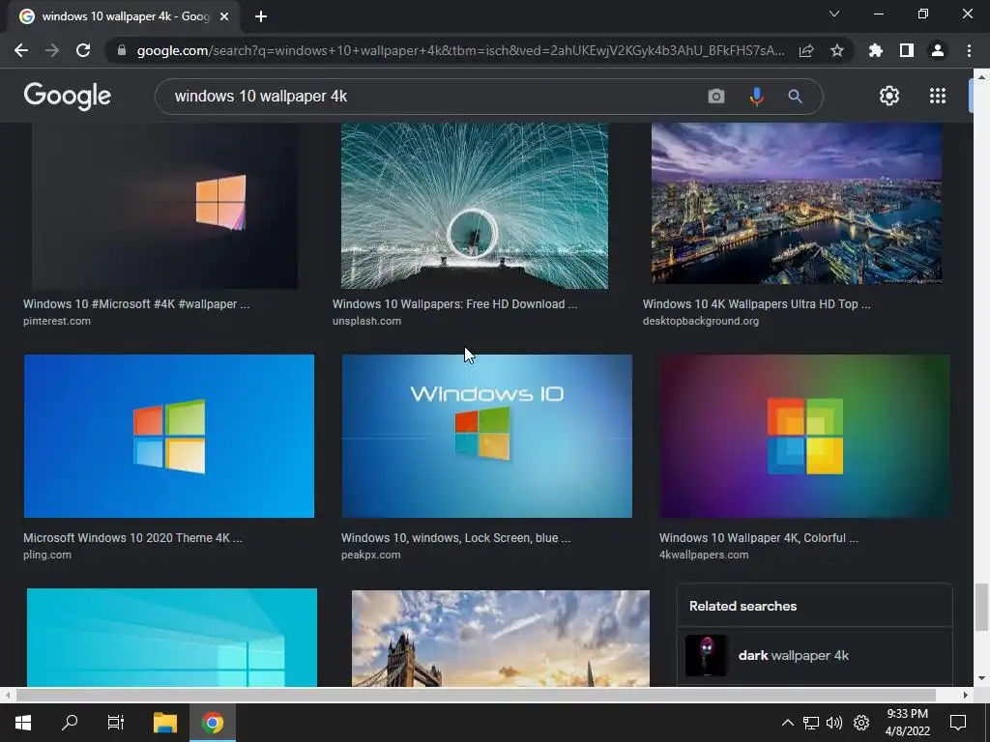The height and width of the screenshot is (742, 990).
Task: Open a new tab
Action: pos(261,16)
